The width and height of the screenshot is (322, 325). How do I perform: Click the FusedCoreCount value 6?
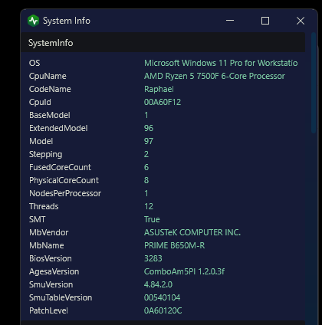tap(146, 167)
